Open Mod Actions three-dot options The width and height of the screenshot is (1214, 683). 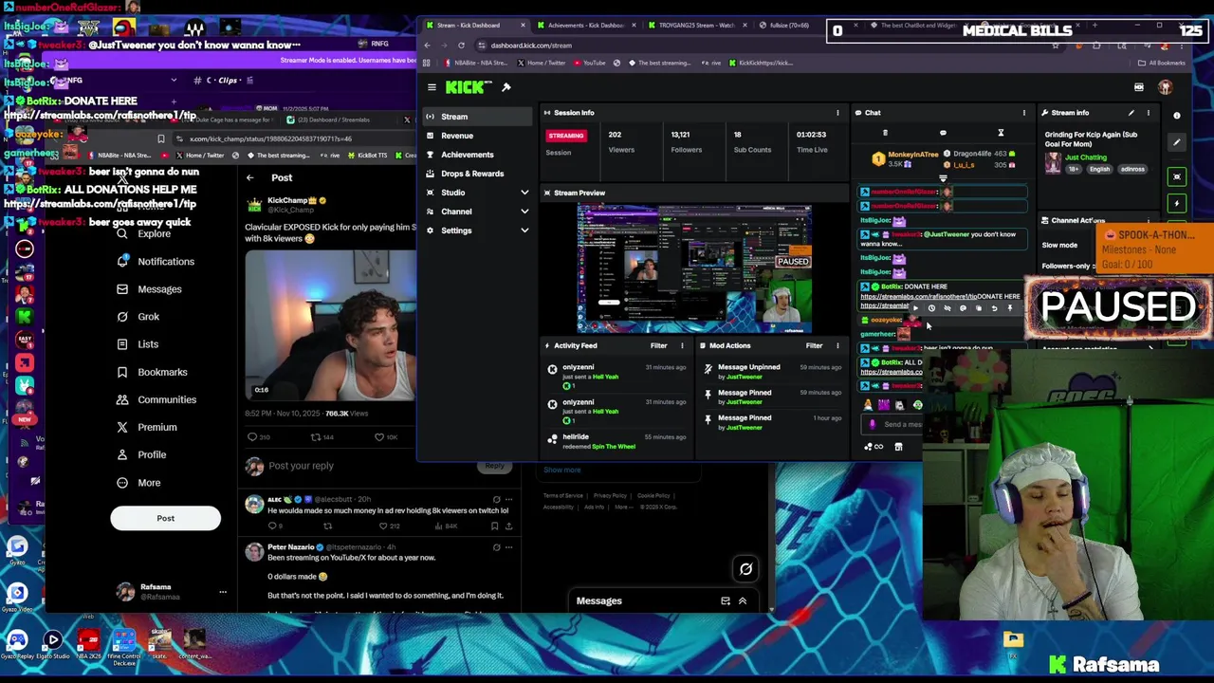tap(837, 346)
